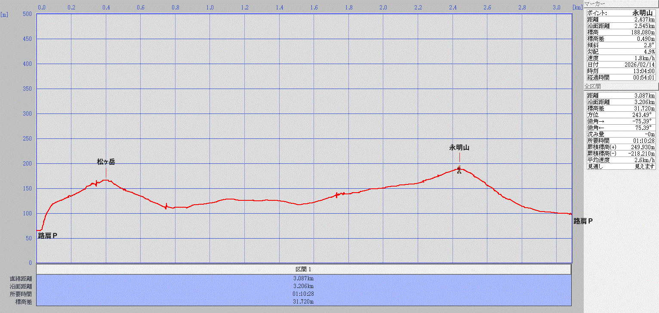Click the 経過時間 value 00:54:01

[643, 77]
